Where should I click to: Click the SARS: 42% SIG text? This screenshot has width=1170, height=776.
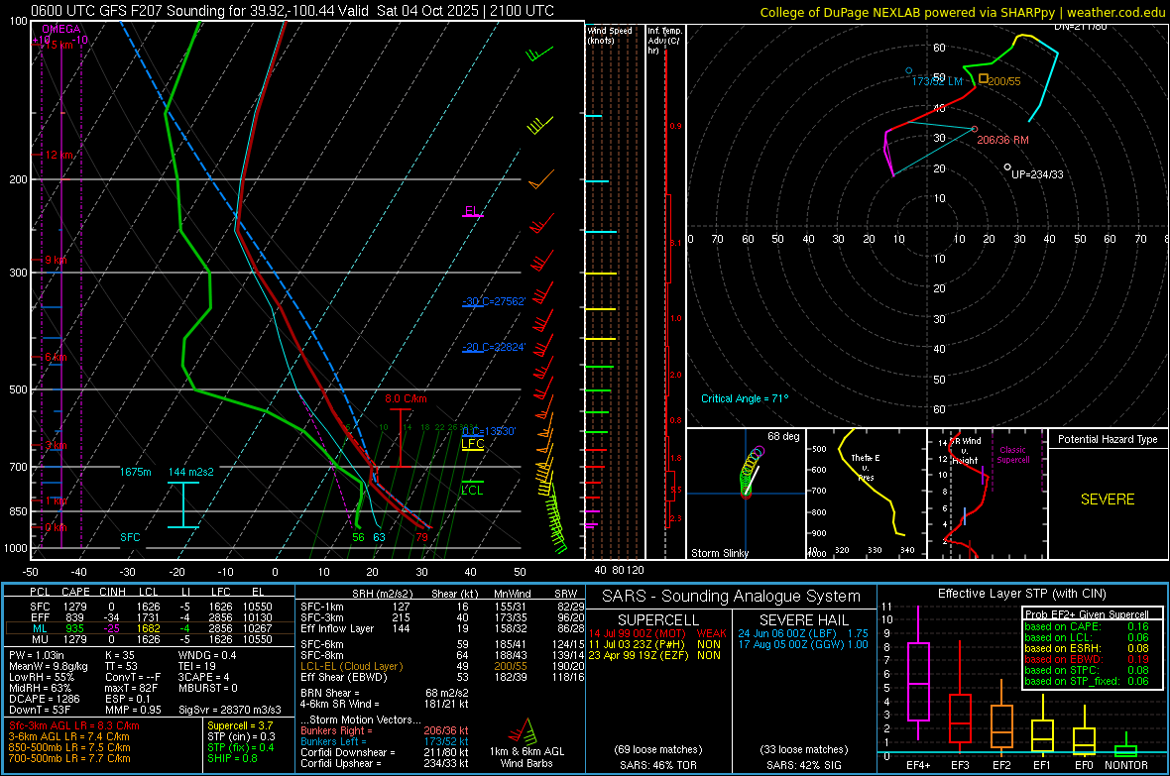coord(803,765)
